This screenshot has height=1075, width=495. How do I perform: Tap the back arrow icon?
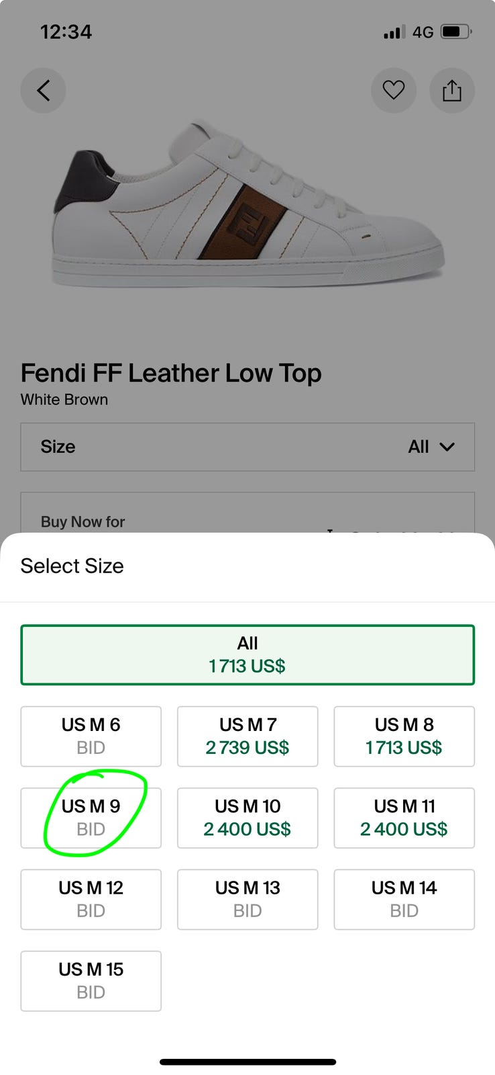click(x=43, y=90)
